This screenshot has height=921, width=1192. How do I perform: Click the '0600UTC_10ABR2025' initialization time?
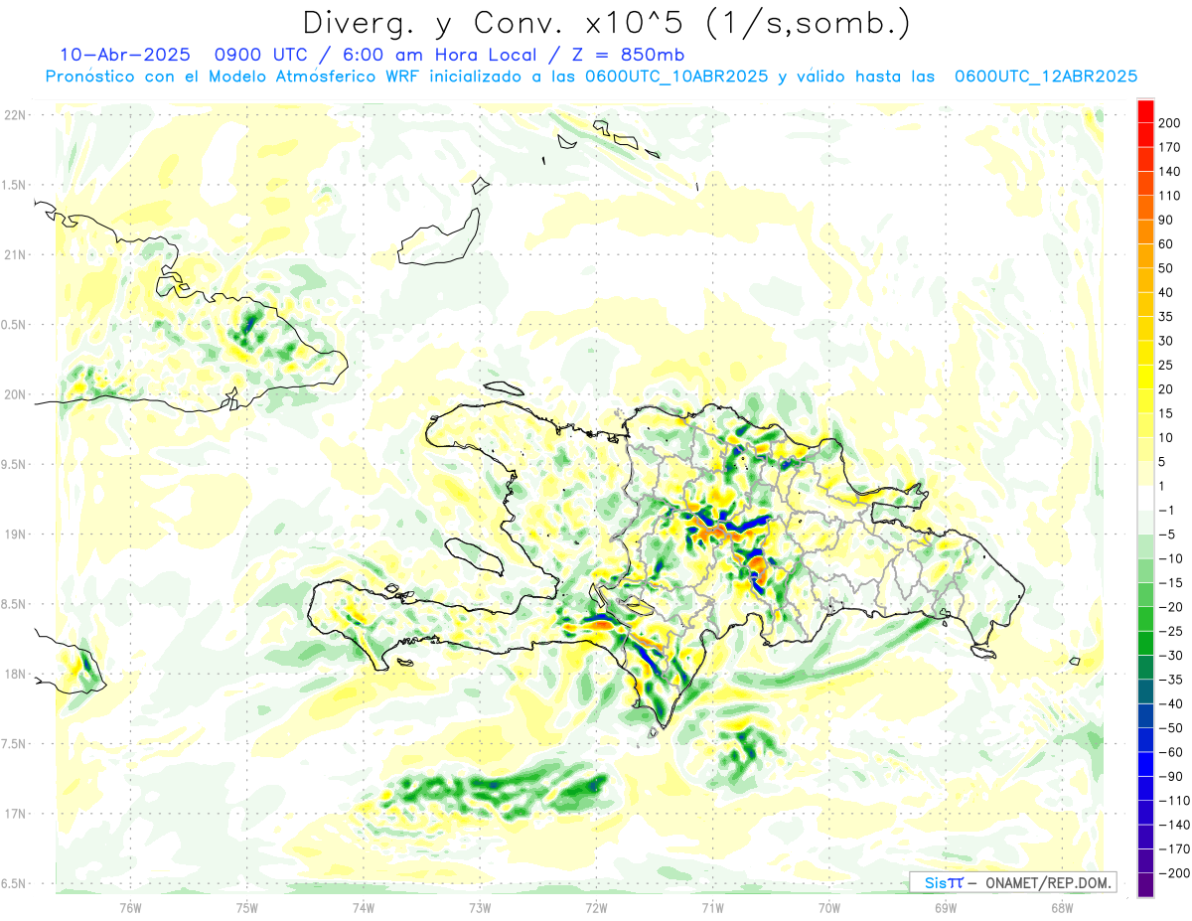pyautogui.click(x=676, y=77)
